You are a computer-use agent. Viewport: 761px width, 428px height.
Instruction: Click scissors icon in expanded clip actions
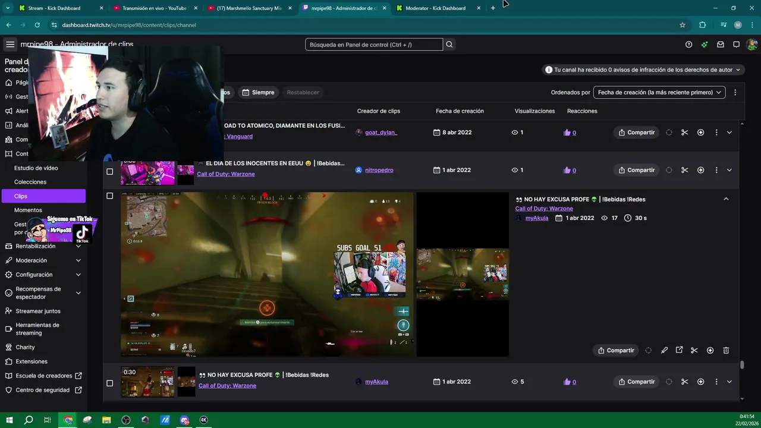[x=694, y=351]
